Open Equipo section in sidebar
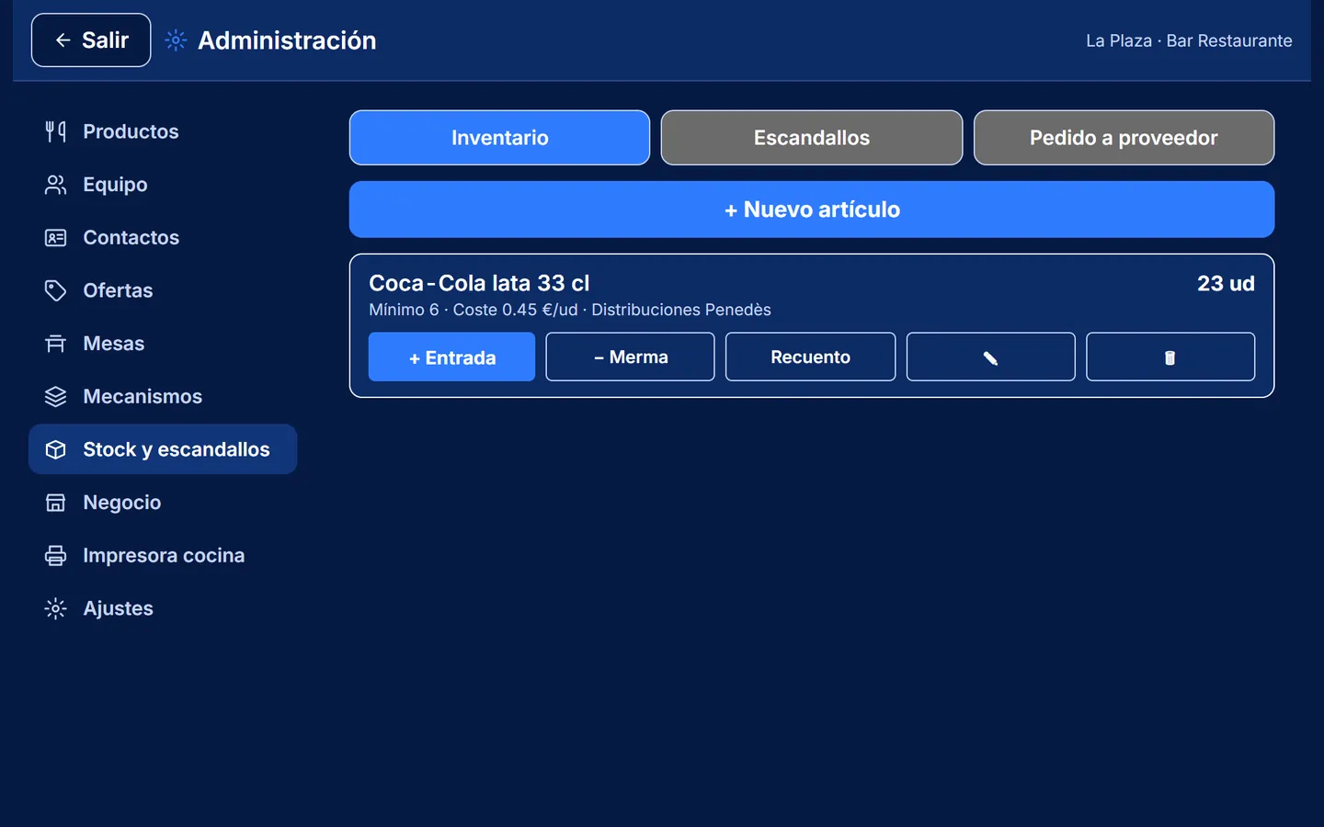 (163, 185)
